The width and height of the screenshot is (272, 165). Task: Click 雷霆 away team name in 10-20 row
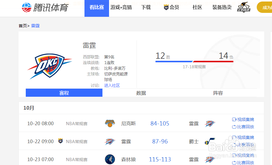pos(194,124)
